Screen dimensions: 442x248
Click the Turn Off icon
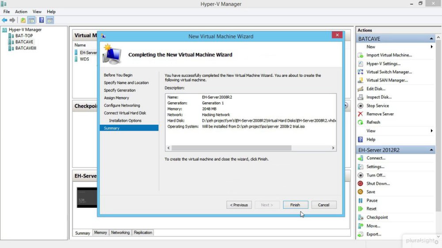[361, 175]
